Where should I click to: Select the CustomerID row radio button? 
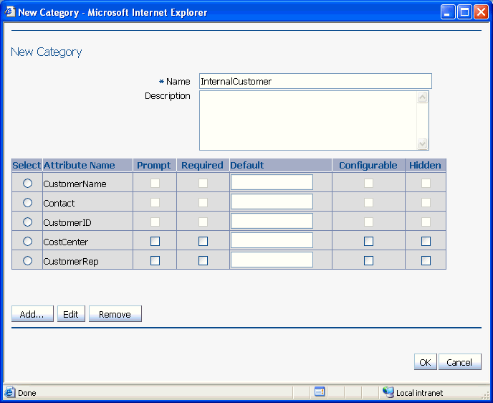pyautogui.click(x=27, y=222)
